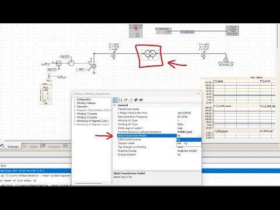Open the Saturation page in the tree
Image resolution: width=280 pixels, height=210 pixels.
coord(82,107)
